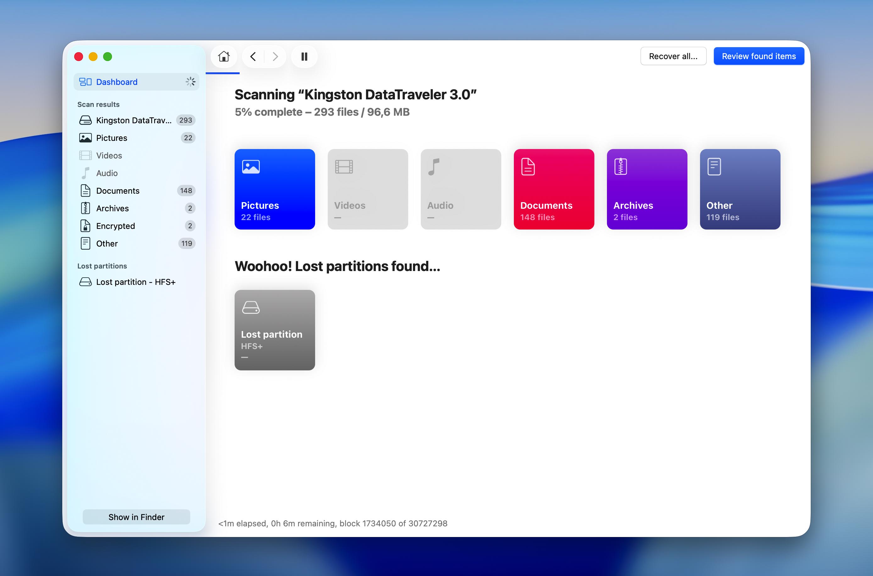Pause the scan
Screen dimensions: 873x576
click(x=304, y=57)
